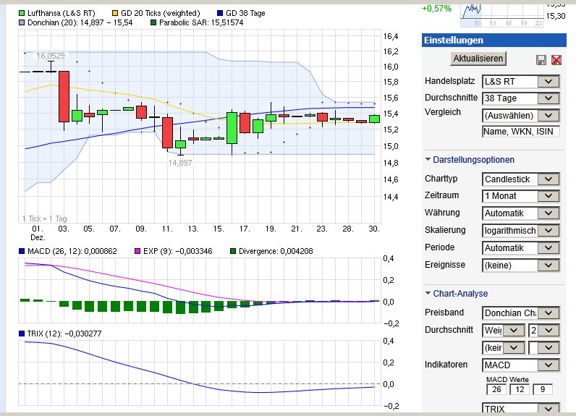Screen dimensions: 576x416
Task: Click the MACD value field showing 26
Action: [496, 389]
